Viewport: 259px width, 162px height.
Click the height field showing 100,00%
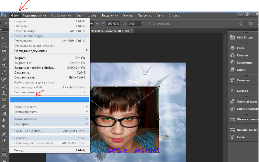[x=113, y=24]
